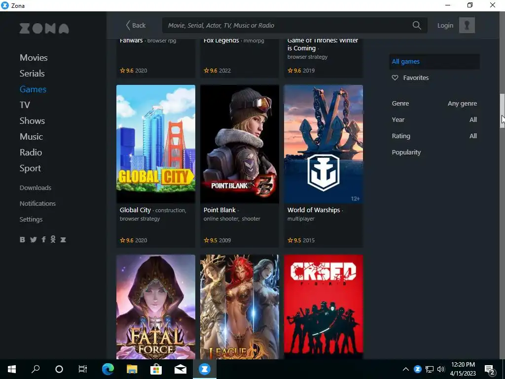Open the Twitter social icon
This screenshot has height=379, width=505.
(33, 239)
